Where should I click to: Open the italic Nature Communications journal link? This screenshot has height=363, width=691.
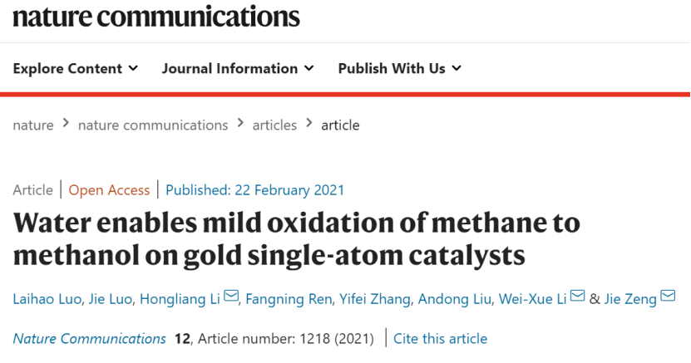click(90, 339)
